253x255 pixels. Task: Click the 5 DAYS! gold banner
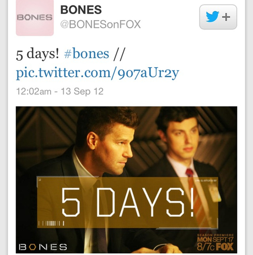[x=128, y=202]
